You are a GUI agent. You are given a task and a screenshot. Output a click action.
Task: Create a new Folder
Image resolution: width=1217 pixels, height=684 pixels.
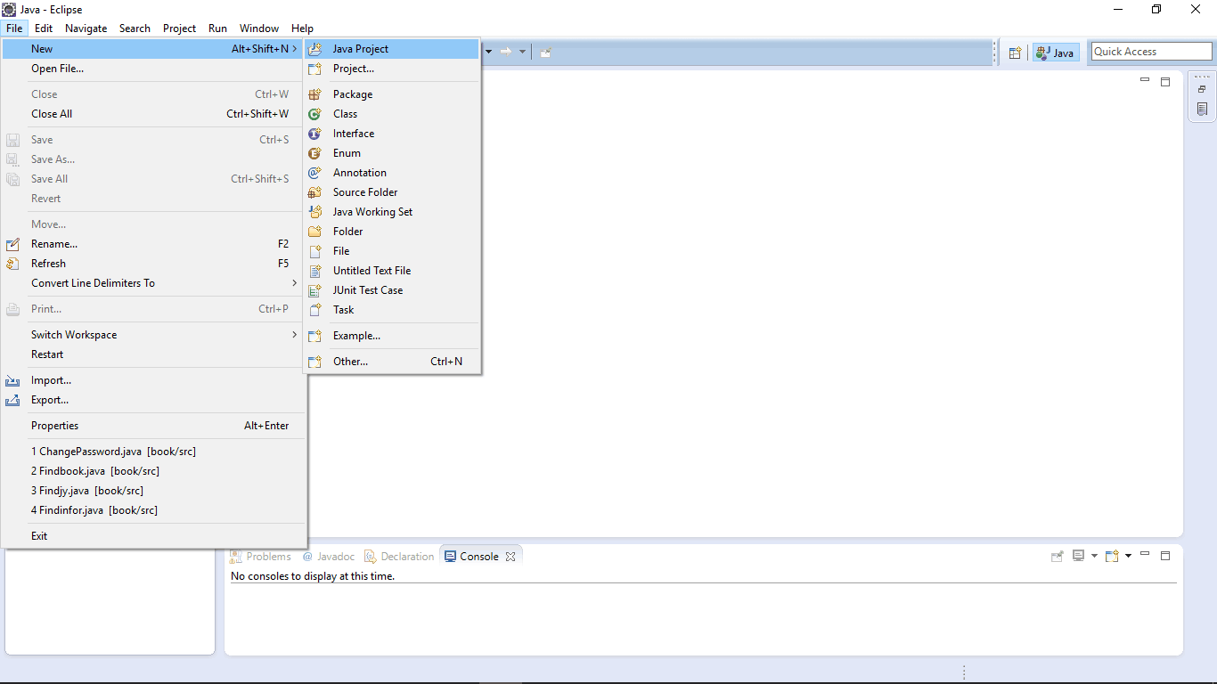392,232
